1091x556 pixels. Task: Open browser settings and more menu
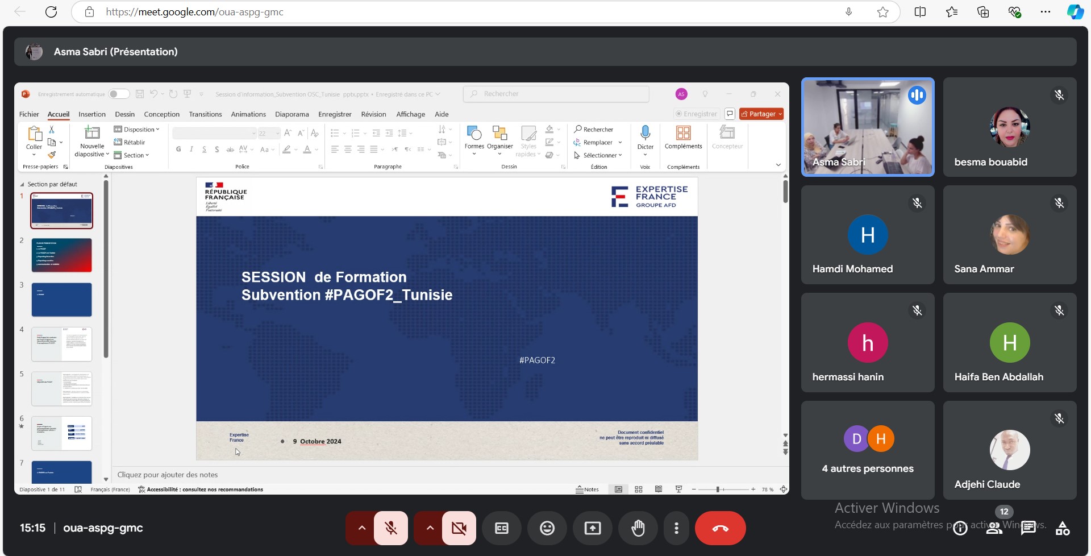[1045, 12]
